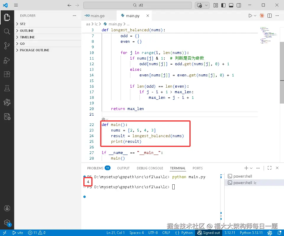Open the GitLens-style icon in activity bar
Viewport: 284px width, 236px height.
pyautogui.click(x=7, y=102)
